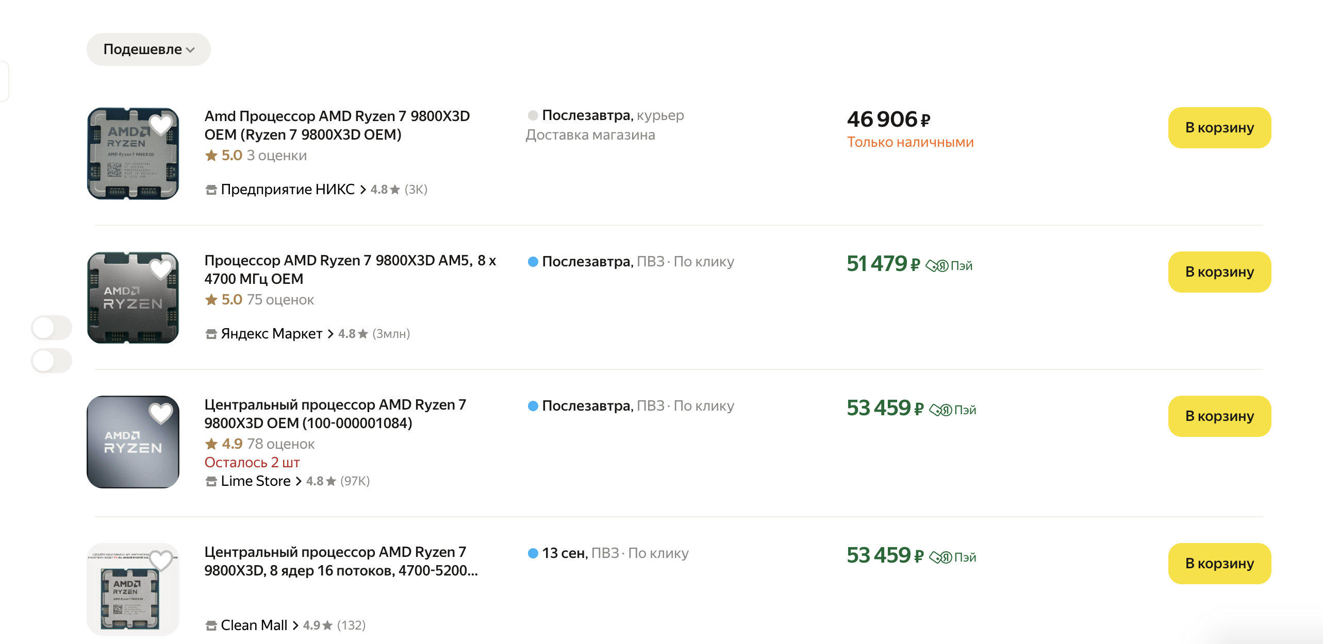Toggle the lower switch on left sidebar
The height and width of the screenshot is (644, 1323).
[52, 361]
